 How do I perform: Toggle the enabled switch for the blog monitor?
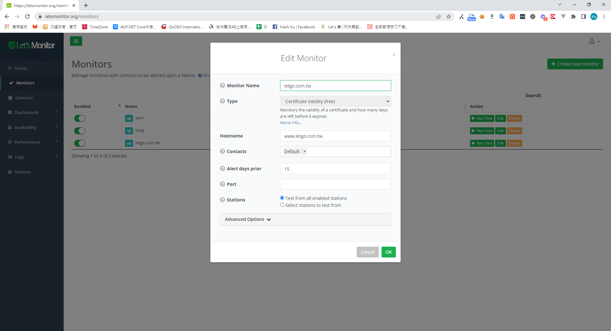[80, 131]
